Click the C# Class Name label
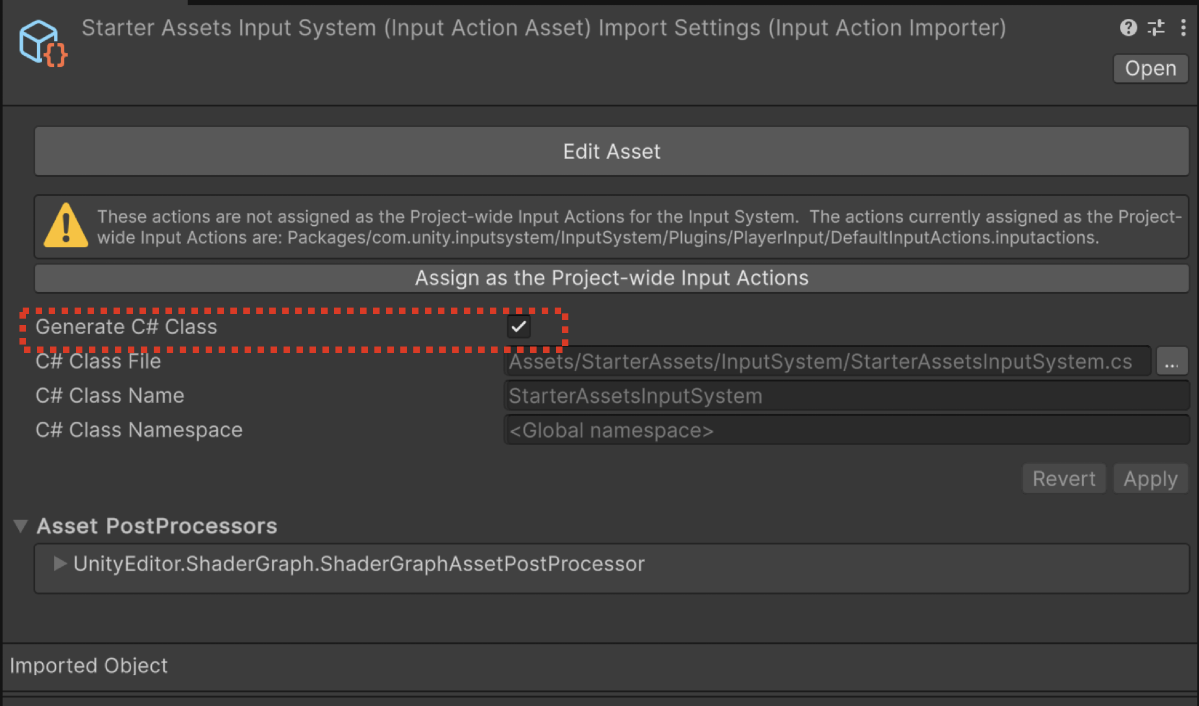Screen dimensions: 1199x706 (x=110, y=395)
